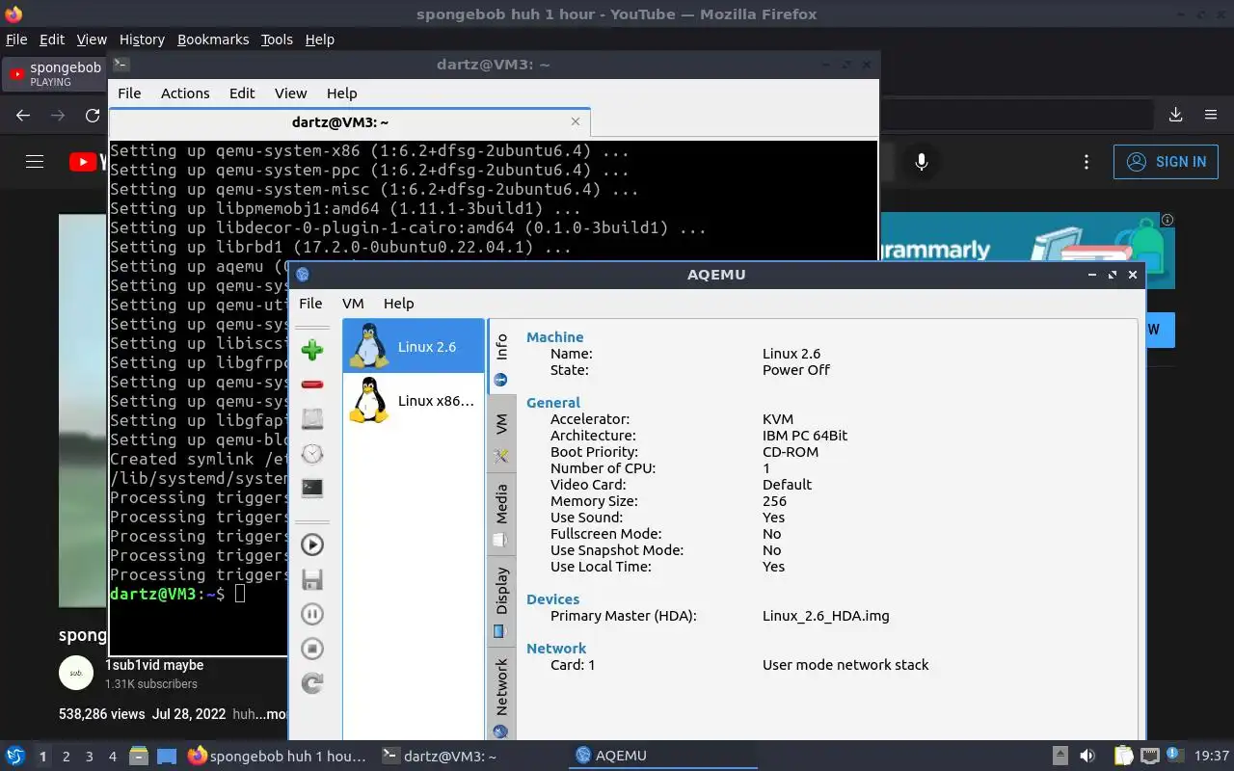
Task: Click the green plus Add VM icon
Action: (312, 350)
